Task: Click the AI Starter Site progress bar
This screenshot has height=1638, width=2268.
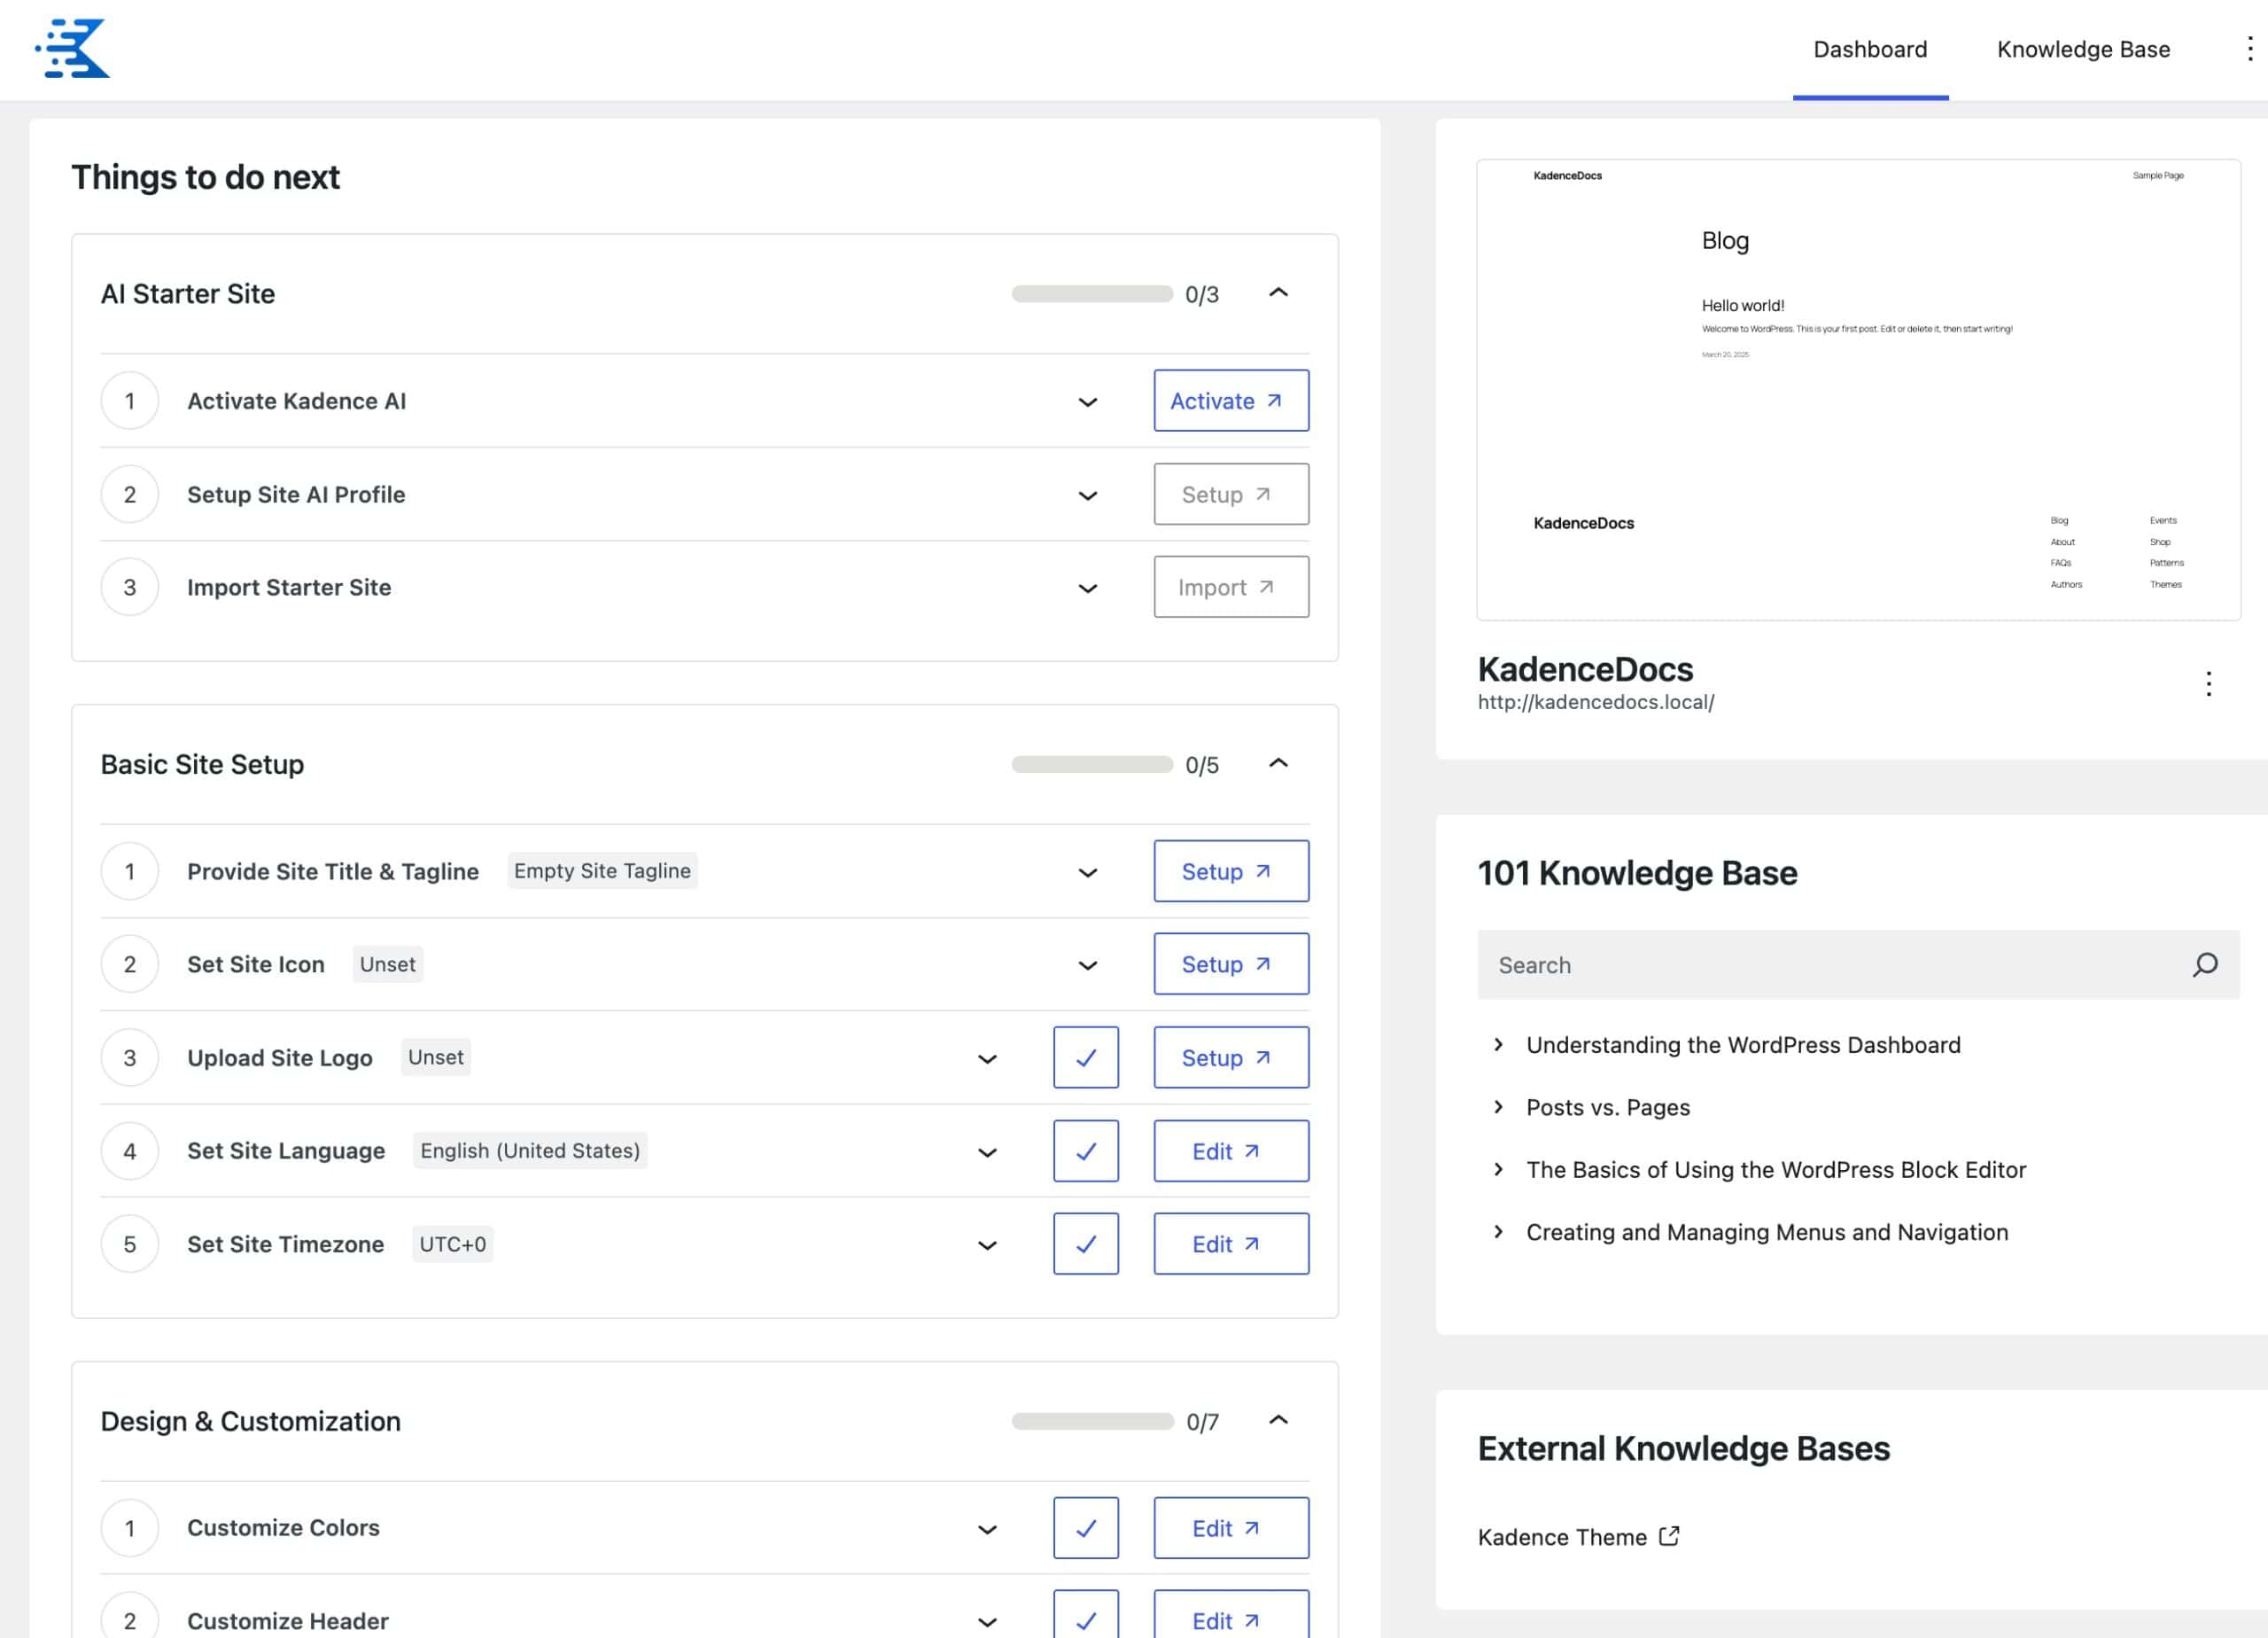Action: coord(1092,294)
